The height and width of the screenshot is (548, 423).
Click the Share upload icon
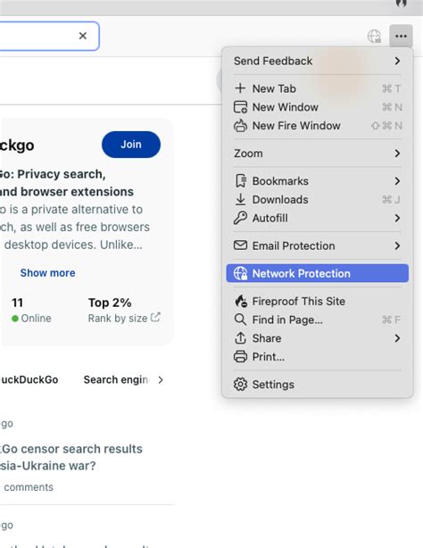[240, 338]
